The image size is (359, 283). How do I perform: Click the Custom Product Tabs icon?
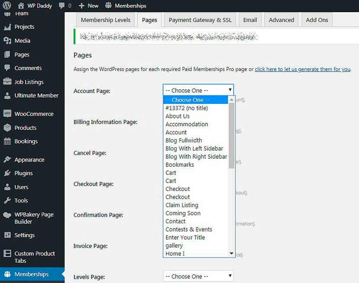[7, 254]
